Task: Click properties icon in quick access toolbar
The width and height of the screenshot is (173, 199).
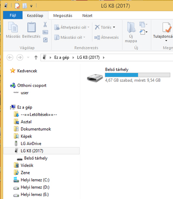Action: tap(17, 6)
